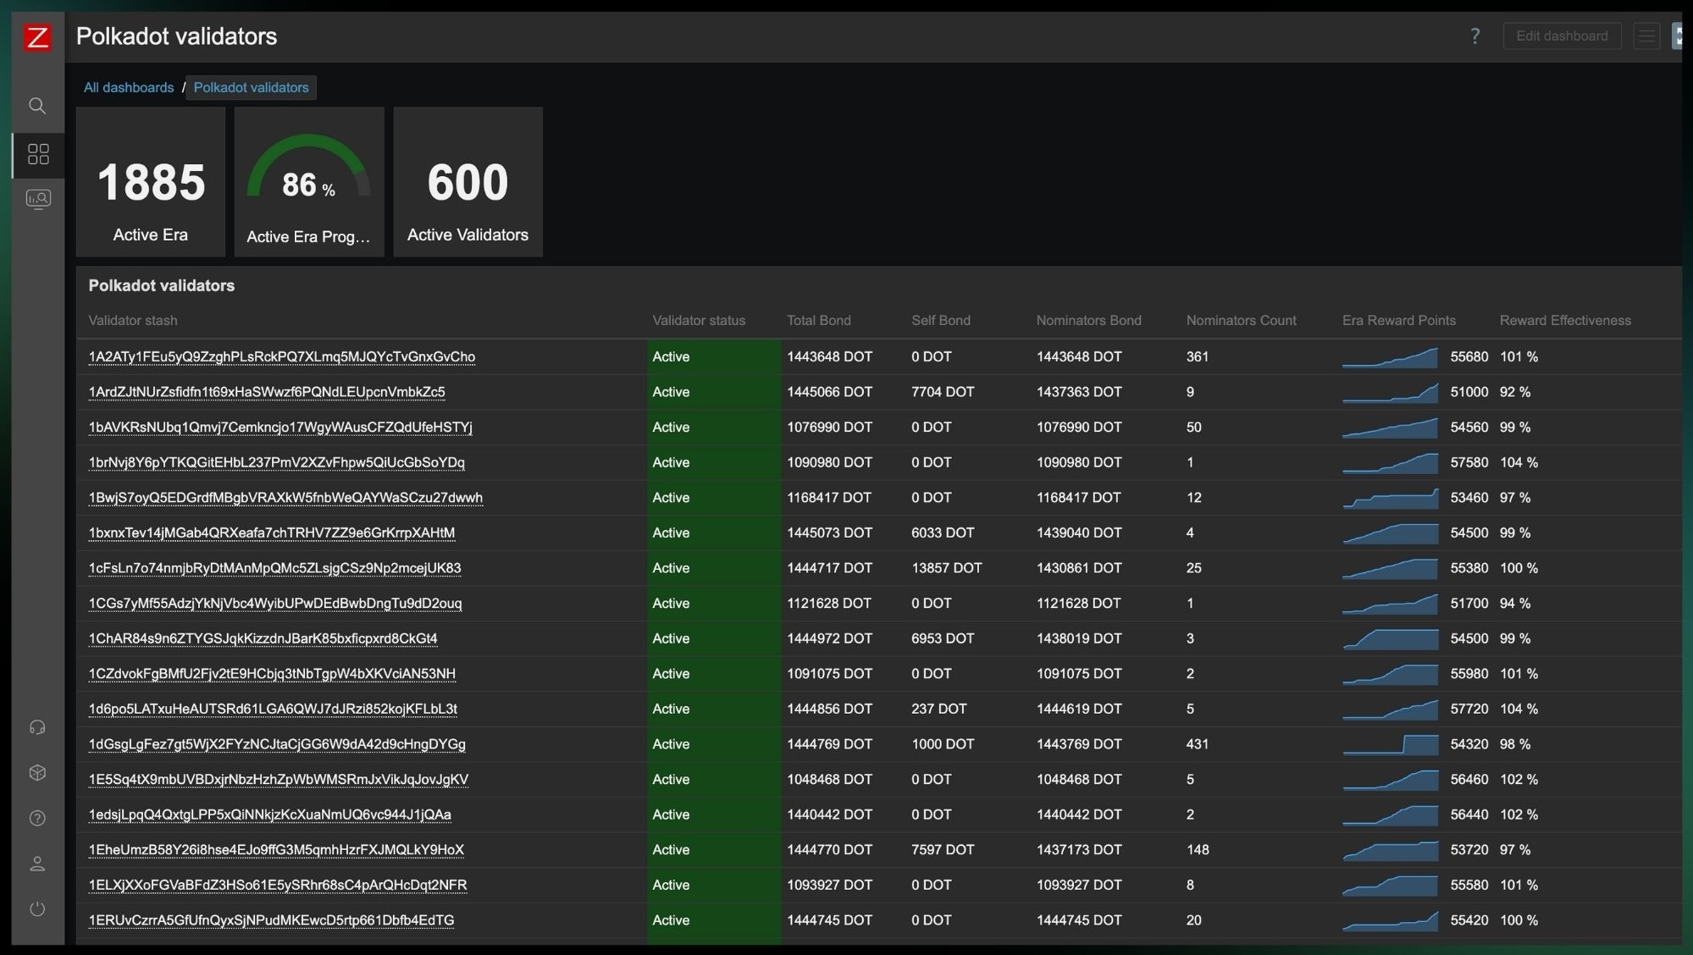Click the Active Validators 600 widget
This screenshot has width=1693, height=955.
(x=468, y=181)
